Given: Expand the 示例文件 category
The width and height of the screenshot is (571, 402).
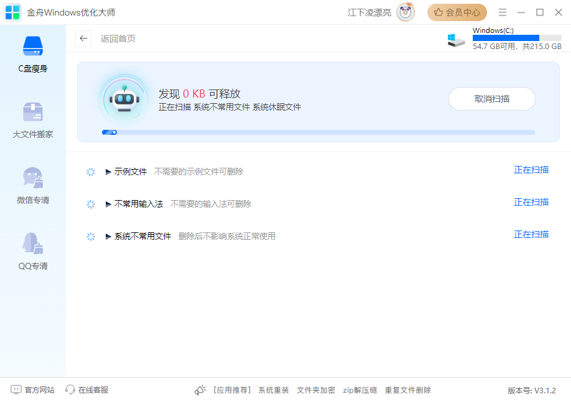Looking at the screenshot, I should click(108, 171).
